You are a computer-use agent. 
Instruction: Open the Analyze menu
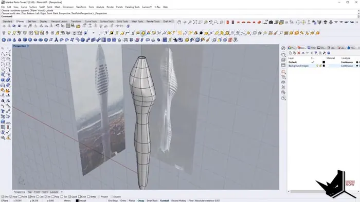click(100, 7)
